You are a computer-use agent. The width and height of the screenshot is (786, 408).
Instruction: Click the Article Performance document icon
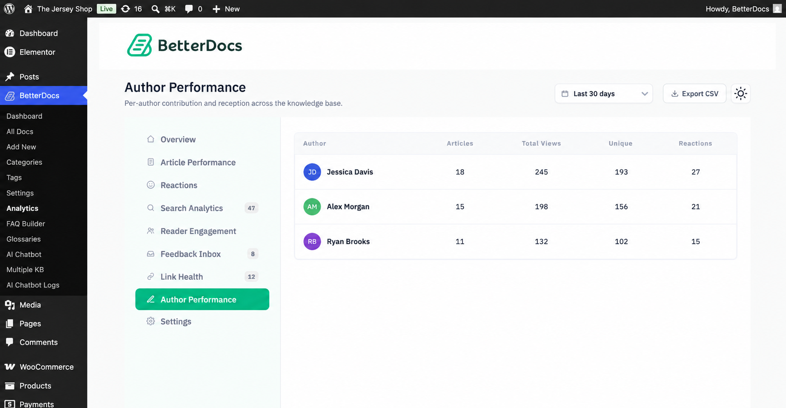[x=151, y=162]
